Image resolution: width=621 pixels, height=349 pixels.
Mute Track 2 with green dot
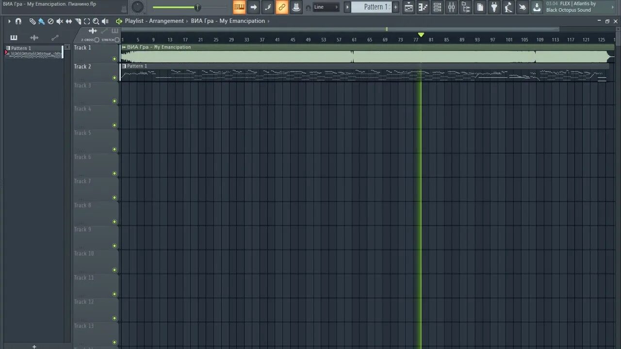114,78
